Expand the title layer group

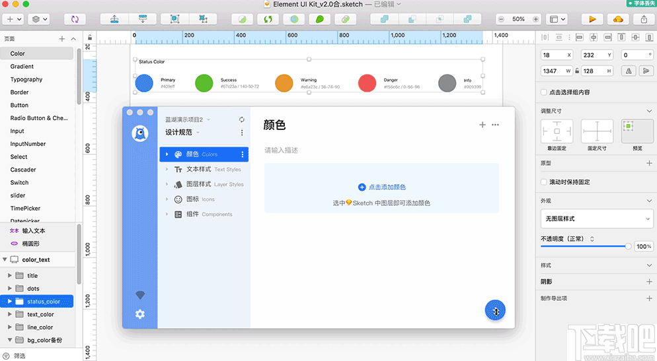10,276
